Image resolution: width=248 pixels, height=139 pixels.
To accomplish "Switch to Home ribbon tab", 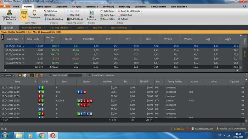I will pyautogui.click(x=16, y=7).
